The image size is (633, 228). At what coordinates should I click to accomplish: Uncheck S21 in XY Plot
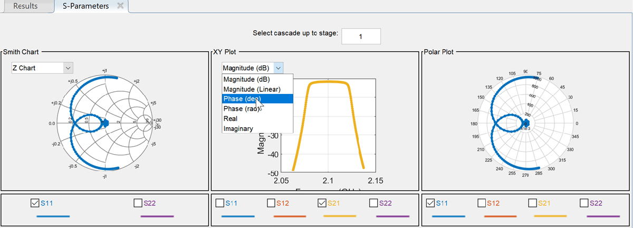tap(323, 203)
